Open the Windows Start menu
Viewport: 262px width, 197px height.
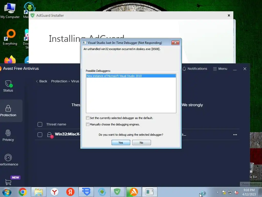[7, 192]
